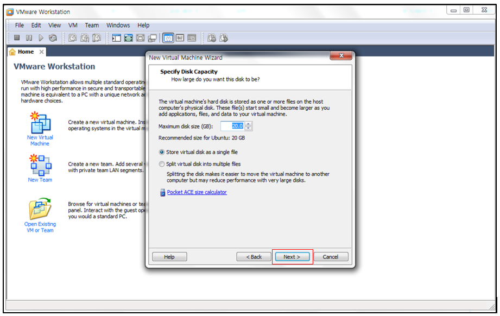Image resolution: width=500 pixels, height=316 pixels.
Task: Click the Pocket ACE calculator icon
Action: (x=163, y=193)
